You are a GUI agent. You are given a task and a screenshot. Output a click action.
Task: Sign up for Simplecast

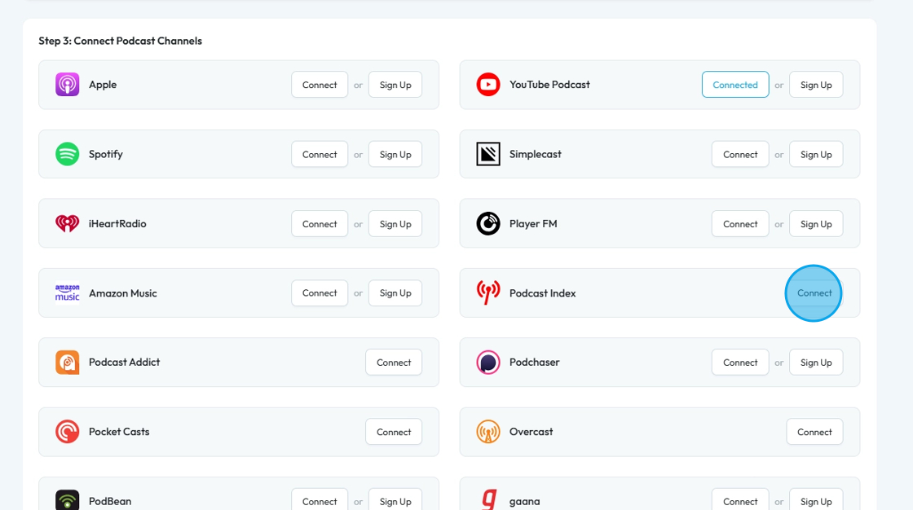(816, 154)
